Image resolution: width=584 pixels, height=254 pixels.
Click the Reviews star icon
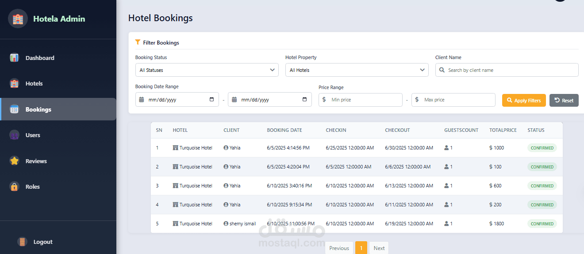point(15,161)
